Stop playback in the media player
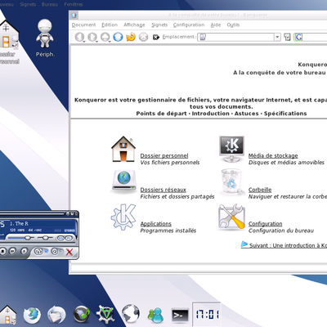The image size is (327, 327). tap(3, 251)
